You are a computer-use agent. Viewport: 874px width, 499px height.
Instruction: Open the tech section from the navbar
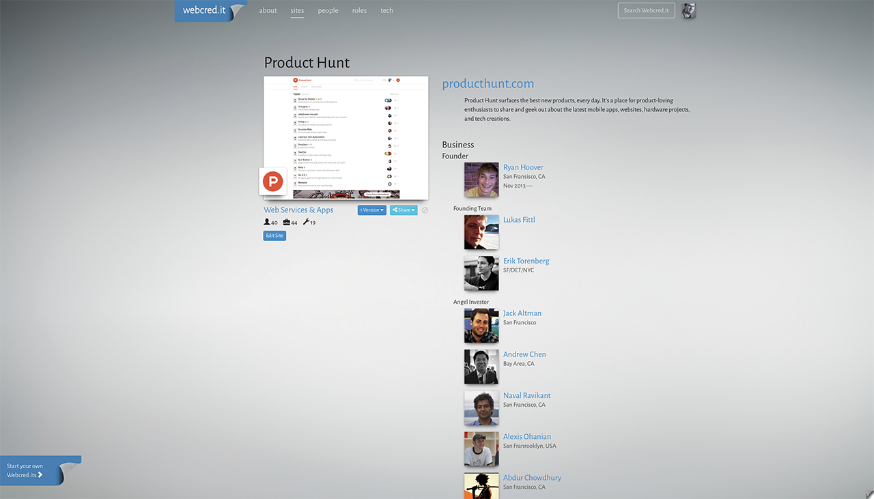(x=386, y=10)
